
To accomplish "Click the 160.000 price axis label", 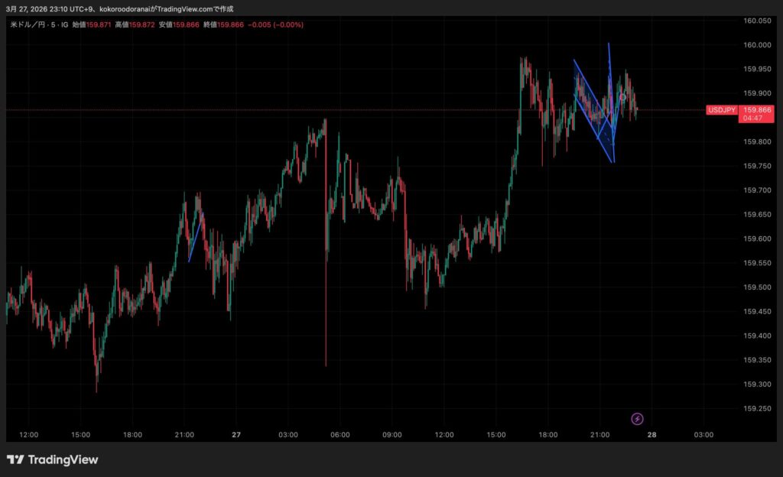I will pos(756,45).
